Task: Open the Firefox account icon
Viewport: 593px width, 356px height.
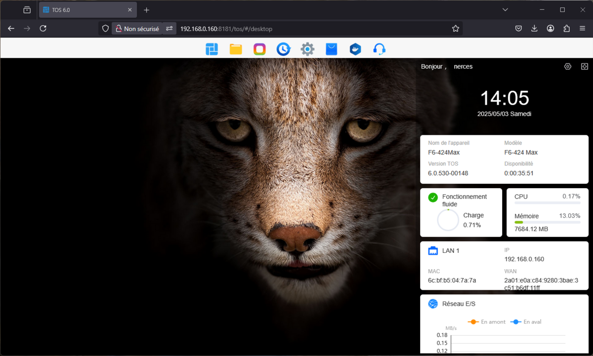Action: [x=551, y=29]
